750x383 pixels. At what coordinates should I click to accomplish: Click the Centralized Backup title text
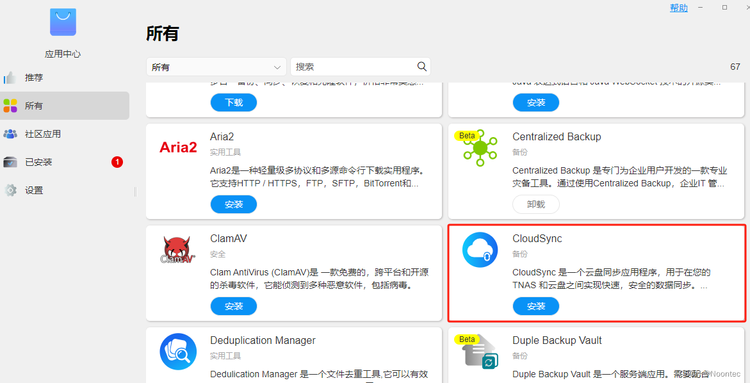(557, 137)
